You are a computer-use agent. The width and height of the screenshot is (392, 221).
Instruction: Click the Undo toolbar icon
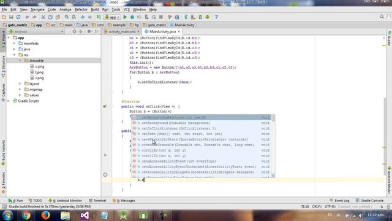pyautogui.click(x=27, y=17)
